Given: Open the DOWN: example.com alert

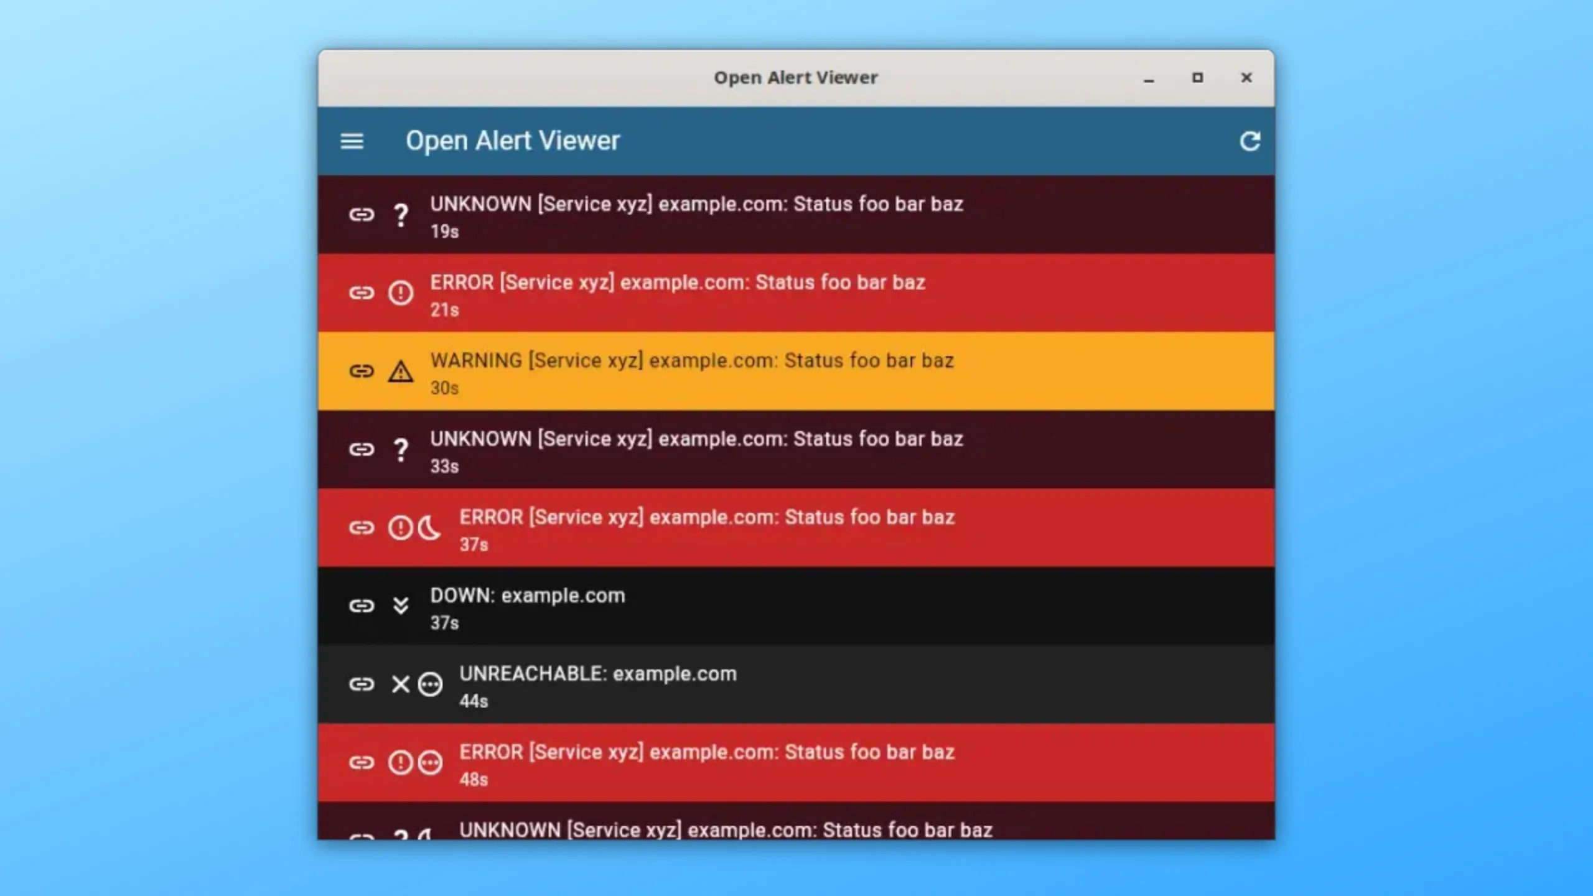Looking at the screenshot, I should click(527, 596).
